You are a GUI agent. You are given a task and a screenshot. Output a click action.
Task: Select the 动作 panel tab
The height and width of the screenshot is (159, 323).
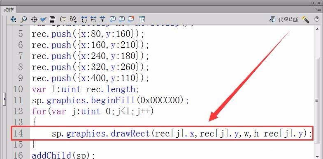pos(9,10)
